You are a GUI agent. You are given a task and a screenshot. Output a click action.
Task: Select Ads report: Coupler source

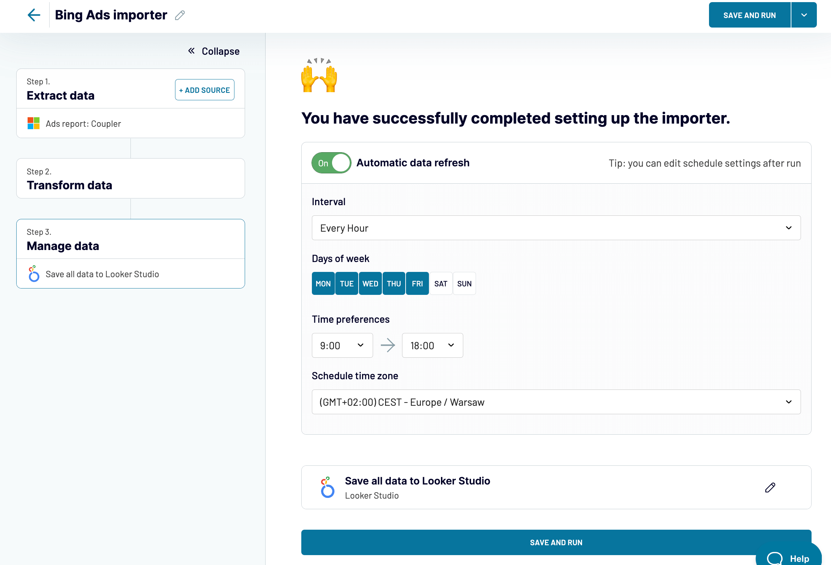coord(130,124)
